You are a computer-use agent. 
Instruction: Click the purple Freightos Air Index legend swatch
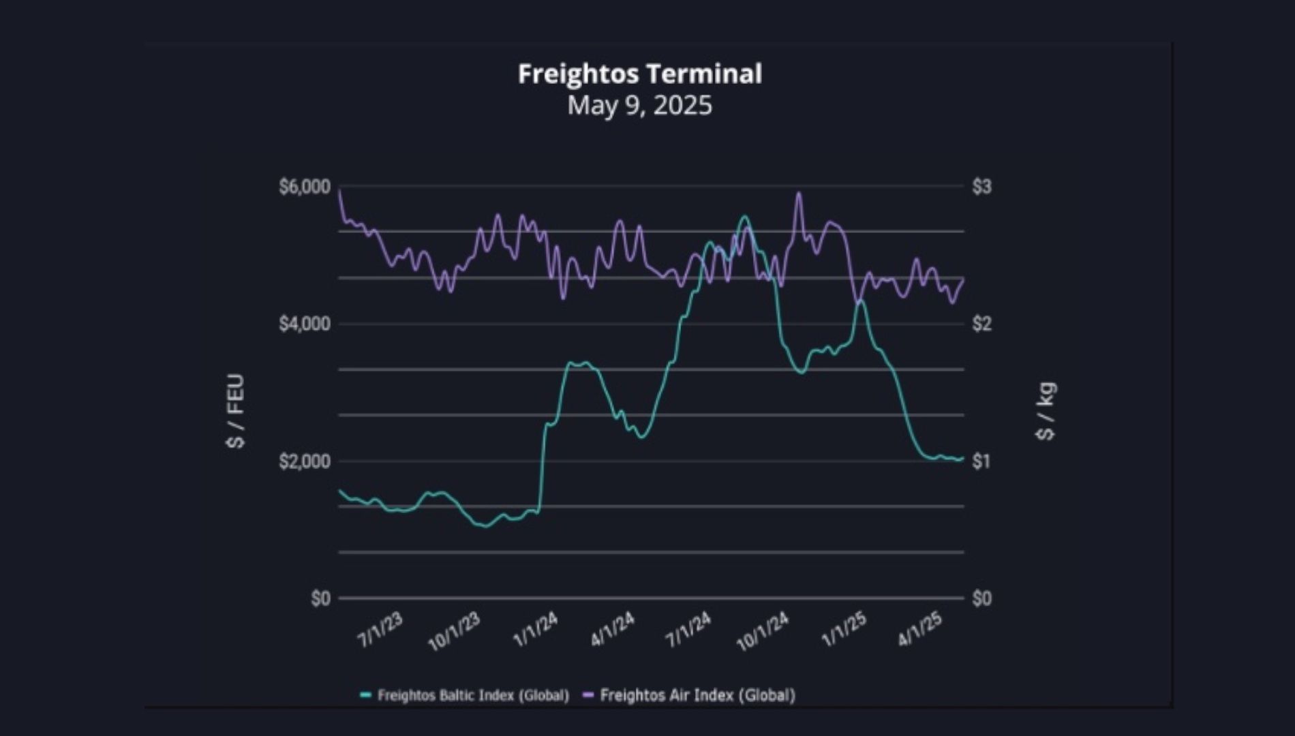[x=588, y=696]
